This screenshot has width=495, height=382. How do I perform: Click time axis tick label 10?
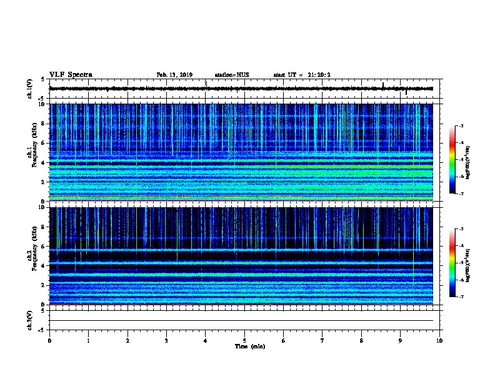(439, 341)
